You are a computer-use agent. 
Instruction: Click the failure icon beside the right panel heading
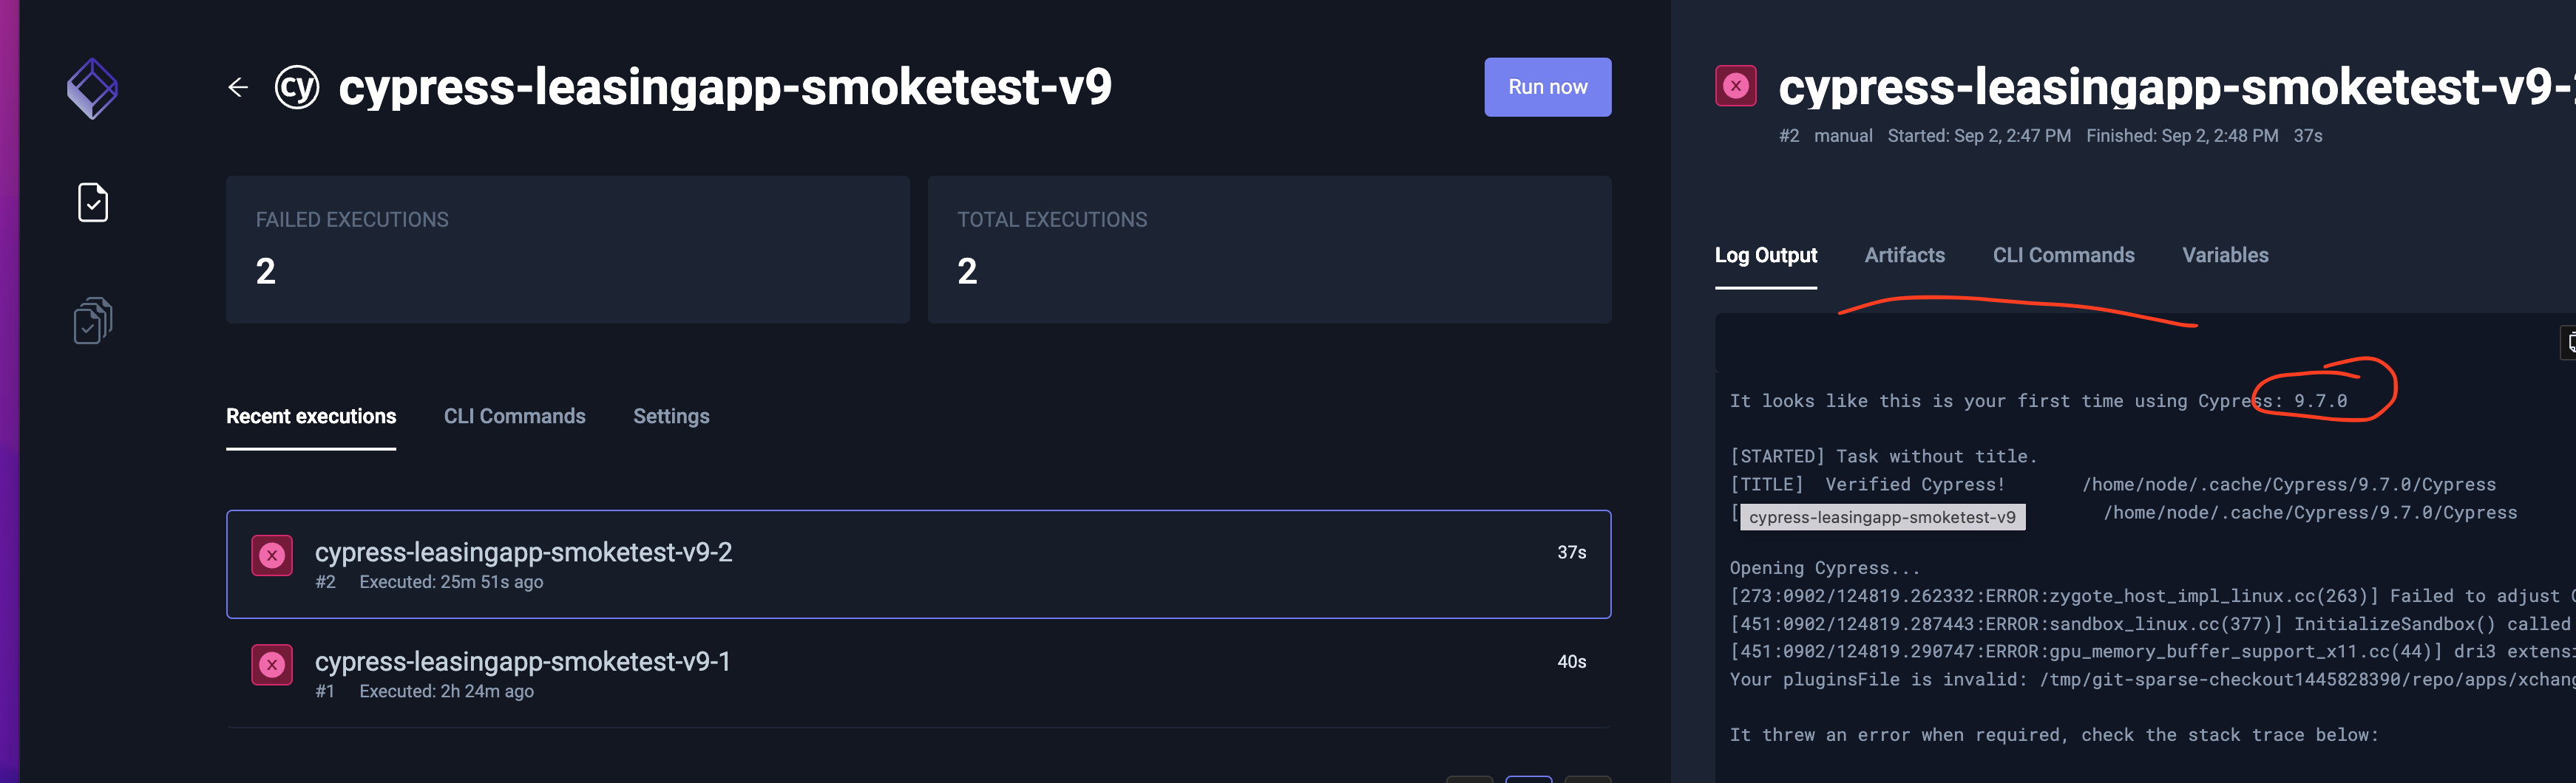1736,86
